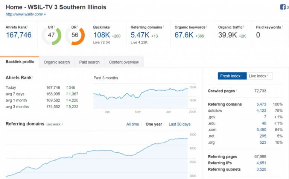Image resolution: width=289 pixels, height=179 pixels.
Task: Click info icon beside DR score
Action: point(78,27)
